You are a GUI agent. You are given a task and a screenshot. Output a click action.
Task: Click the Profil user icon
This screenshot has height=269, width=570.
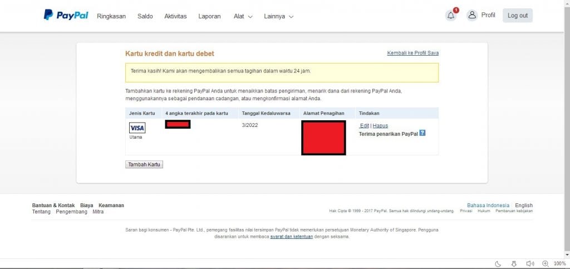coord(472,15)
